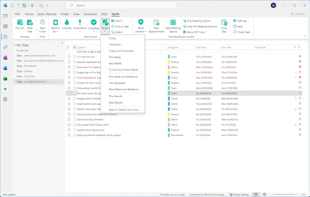Click Pick Meeting Option
The height and width of the screenshot is (197, 310).
click(x=197, y=21)
